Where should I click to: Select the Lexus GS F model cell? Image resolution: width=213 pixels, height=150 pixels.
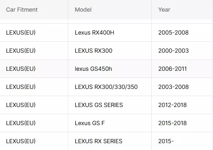pyautogui.click(x=90, y=123)
